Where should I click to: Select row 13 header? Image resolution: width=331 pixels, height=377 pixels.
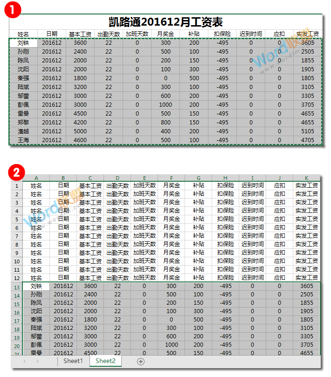[17, 288]
